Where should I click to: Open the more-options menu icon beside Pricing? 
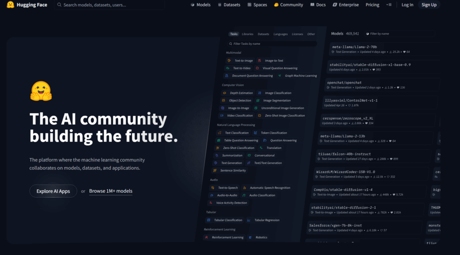click(389, 4)
